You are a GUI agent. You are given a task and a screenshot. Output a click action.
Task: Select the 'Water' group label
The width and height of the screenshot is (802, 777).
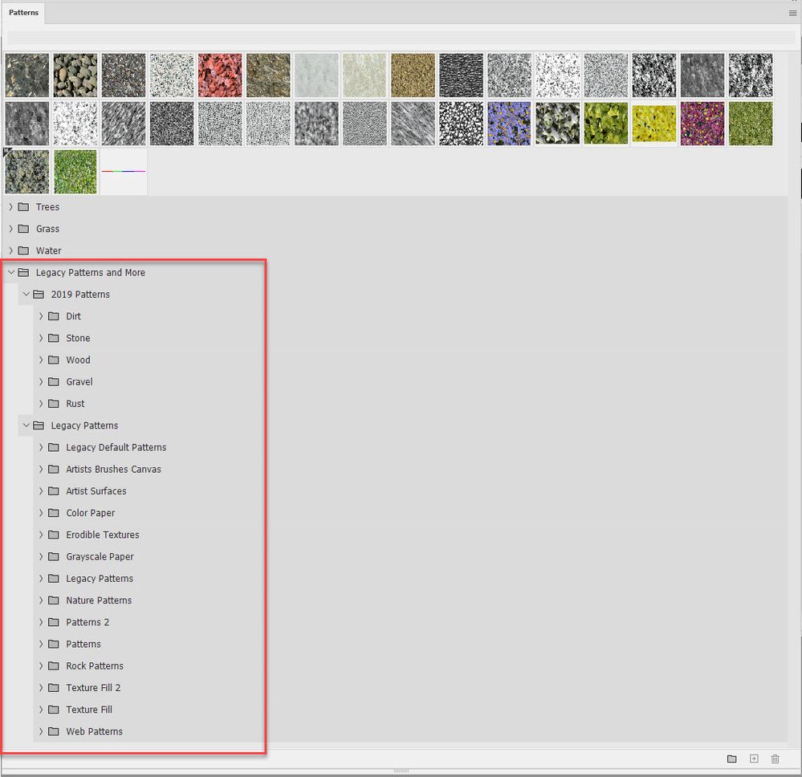pos(49,250)
